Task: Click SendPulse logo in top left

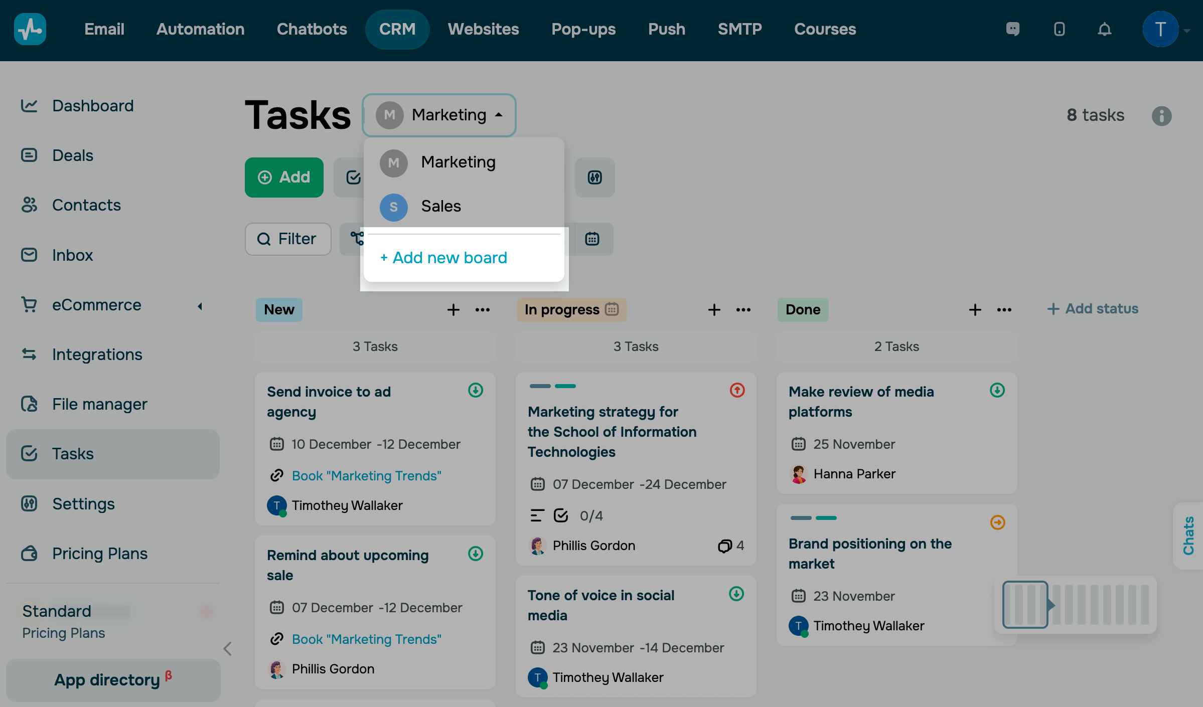Action: pos(30,29)
